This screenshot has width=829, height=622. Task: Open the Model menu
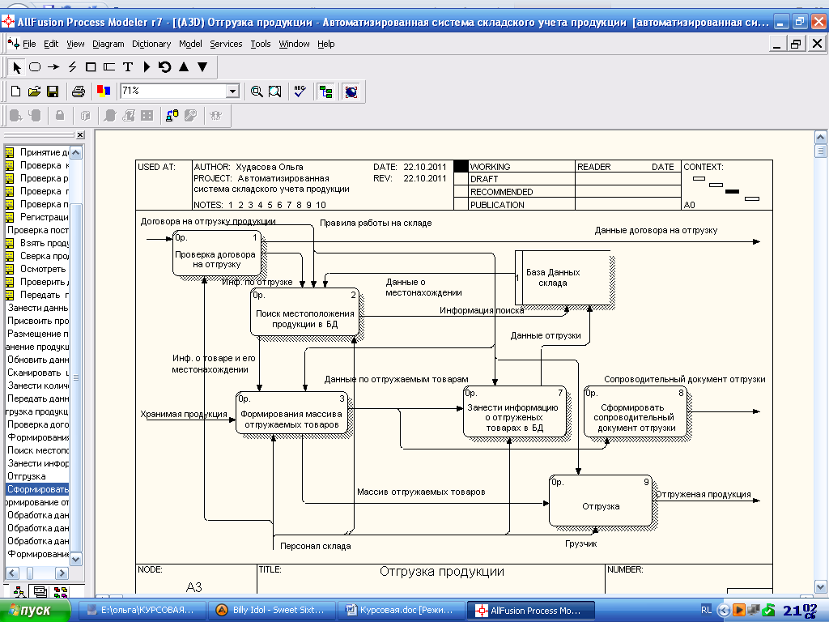click(189, 44)
